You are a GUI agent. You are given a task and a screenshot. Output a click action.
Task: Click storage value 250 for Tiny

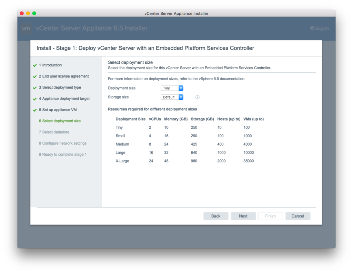click(x=194, y=127)
